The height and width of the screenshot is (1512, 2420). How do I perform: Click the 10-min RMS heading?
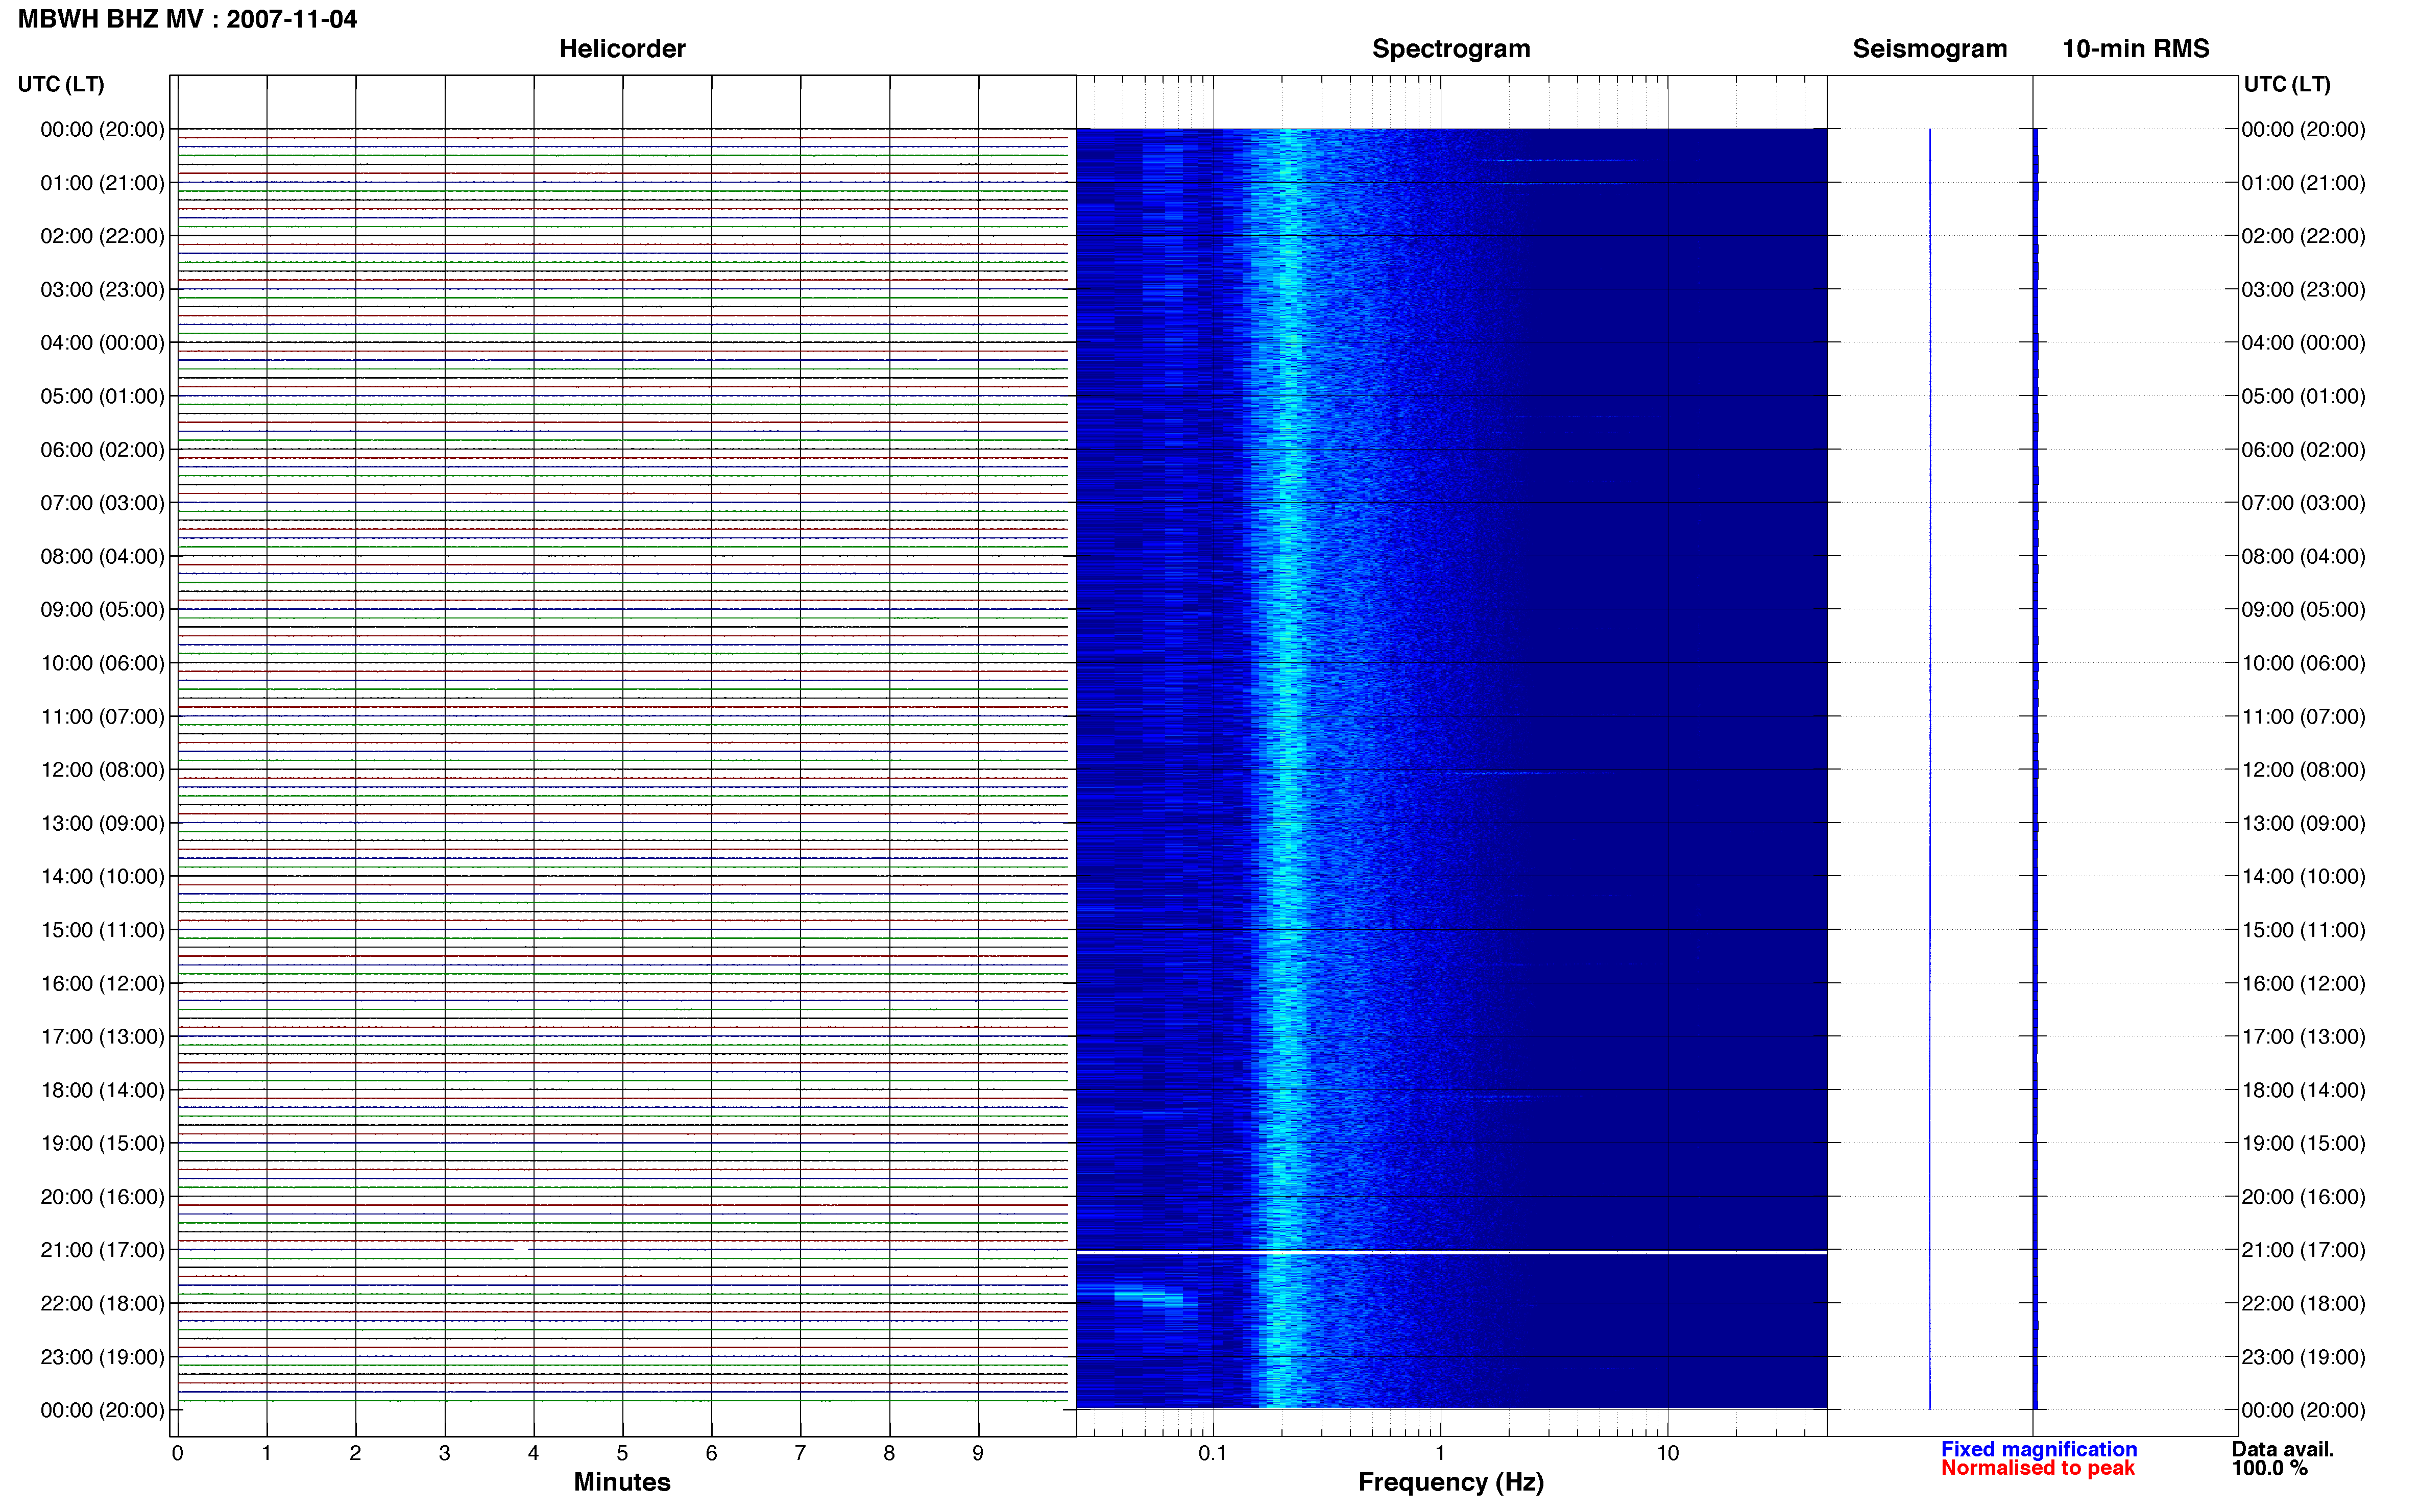point(2136,49)
